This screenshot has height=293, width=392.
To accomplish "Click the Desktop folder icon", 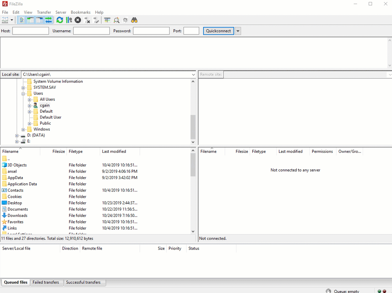I will pos(4,203).
